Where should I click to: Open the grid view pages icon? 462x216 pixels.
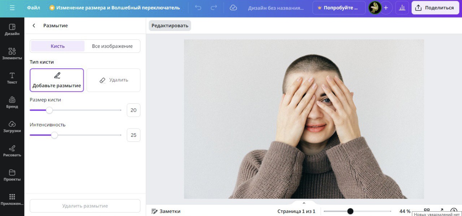(427, 210)
